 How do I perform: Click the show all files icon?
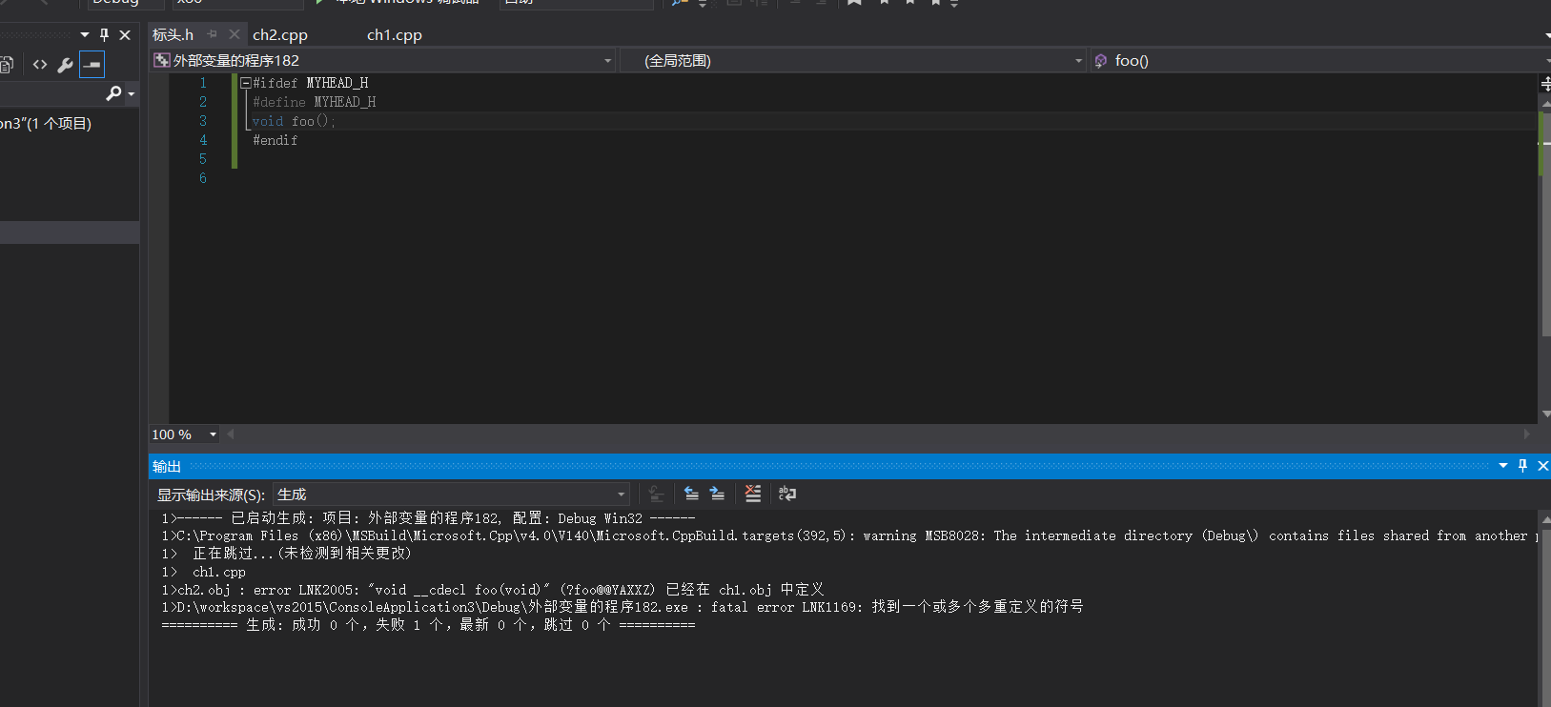point(6,65)
